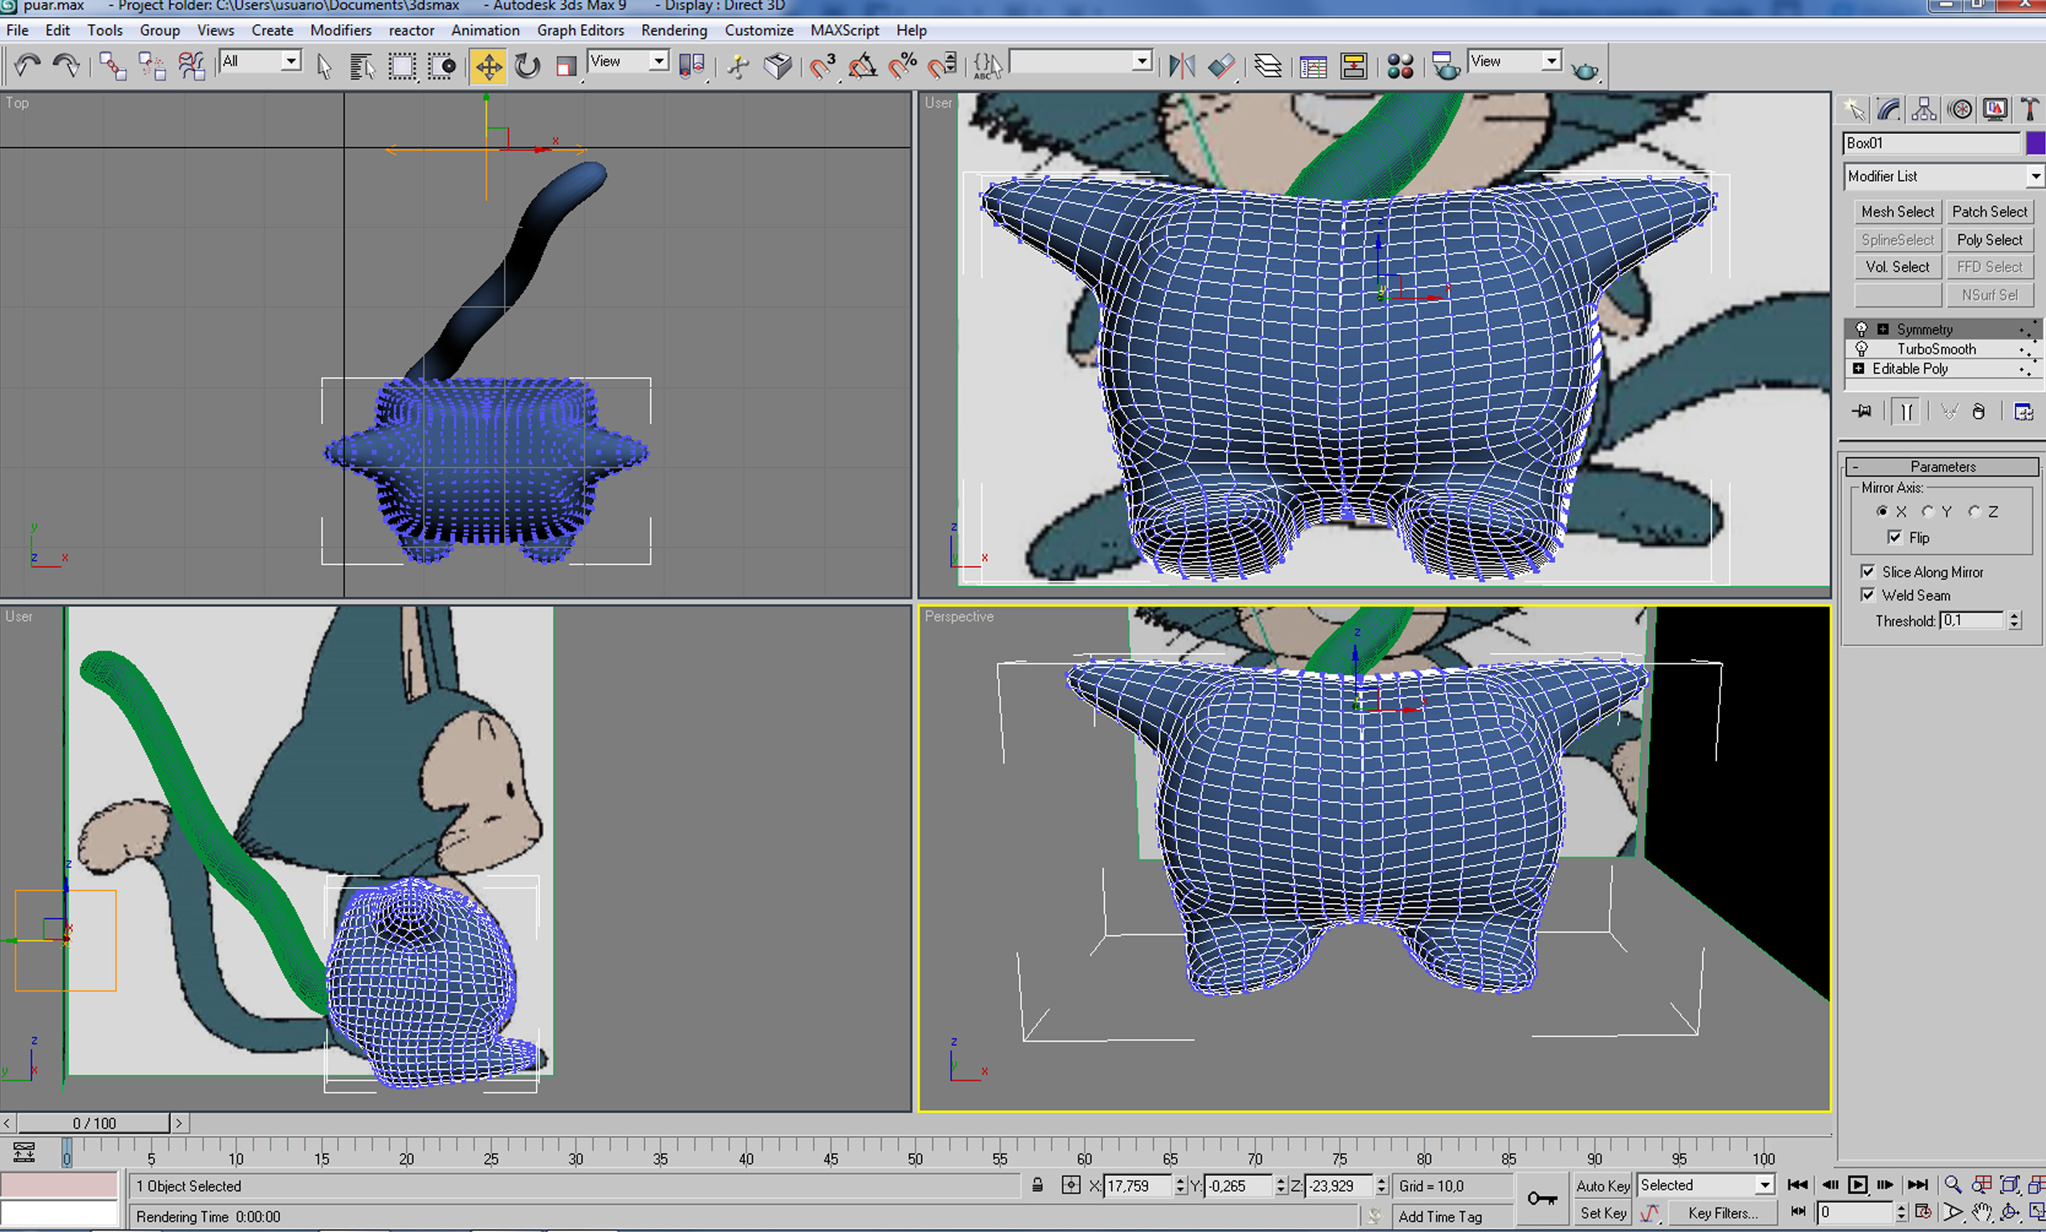Image resolution: width=2046 pixels, height=1232 pixels.
Task: Open the Rendering menu
Action: click(673, 30)
